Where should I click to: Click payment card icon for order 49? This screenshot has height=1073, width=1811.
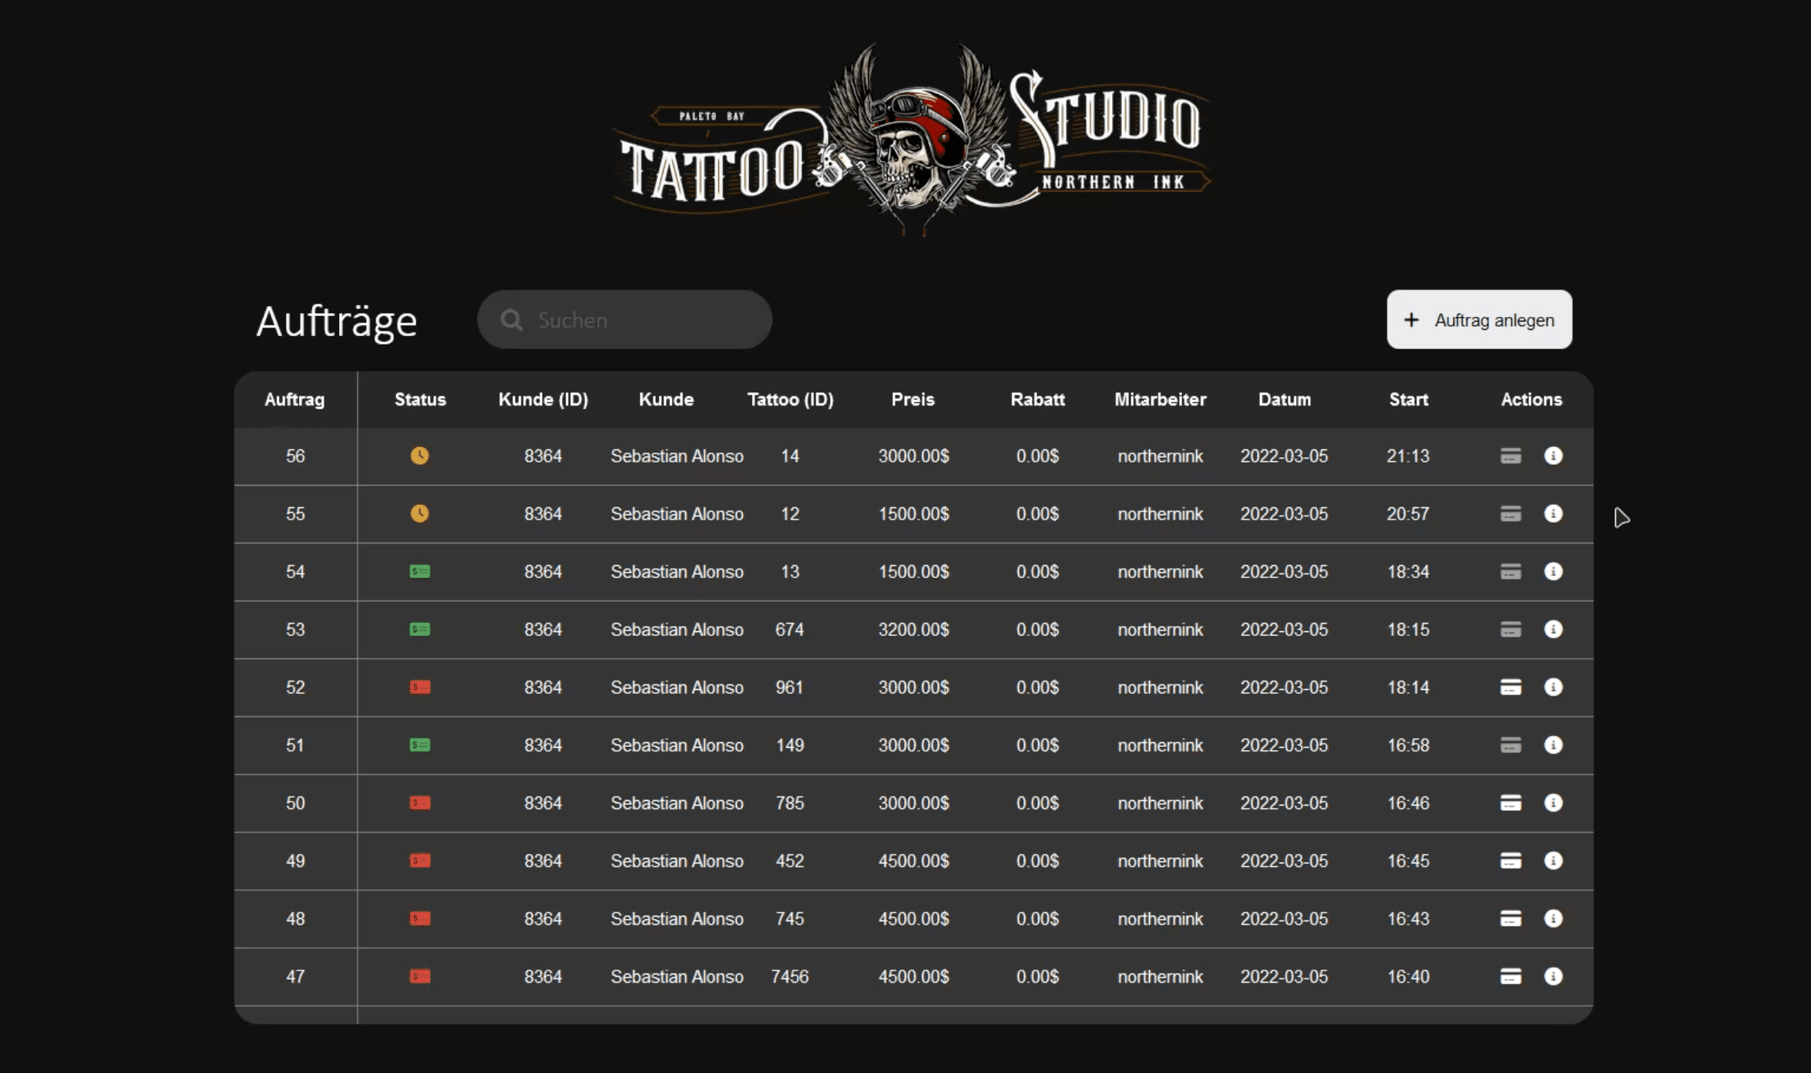pyautogui.click(x=1510, y=860)
